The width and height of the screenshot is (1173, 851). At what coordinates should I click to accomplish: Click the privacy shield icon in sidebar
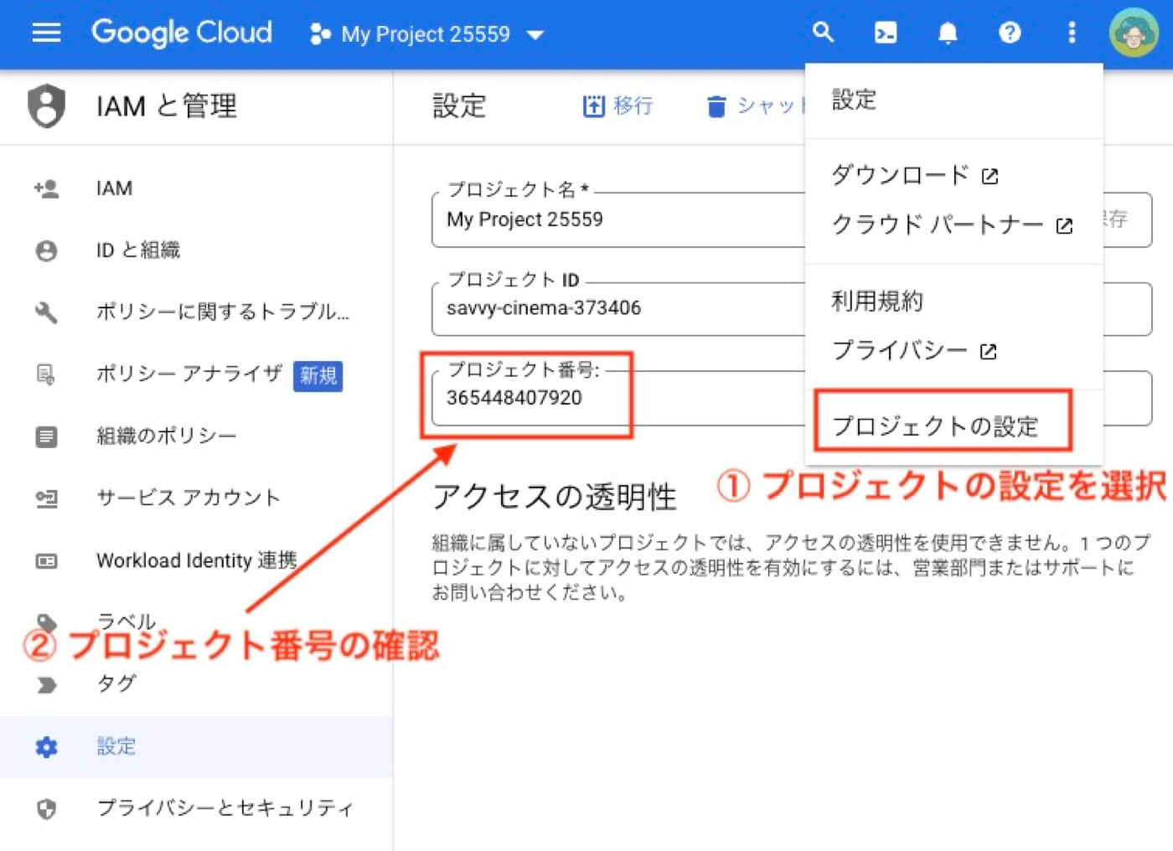tap(46, 808)
